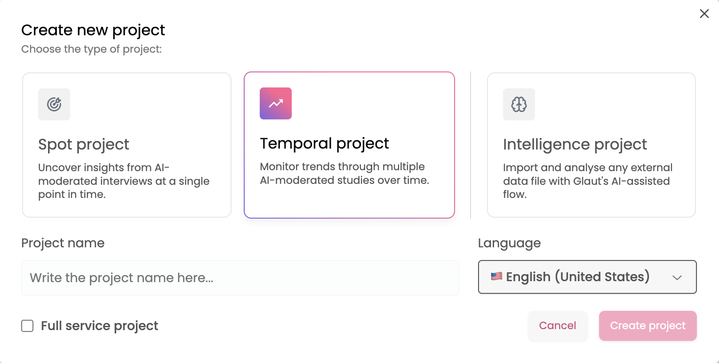The width and height of the screenshot is (719, 363).
Task: Click the Create project button
Action: pyautogui.click(x=648, y=326)
